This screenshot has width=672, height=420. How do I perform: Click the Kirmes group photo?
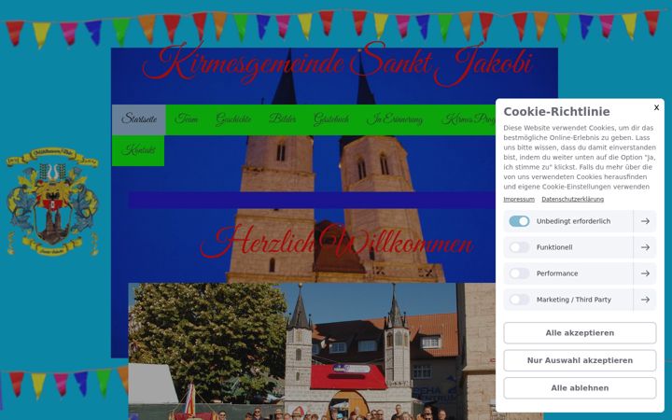pyautogui.click(x=312, y=352)
